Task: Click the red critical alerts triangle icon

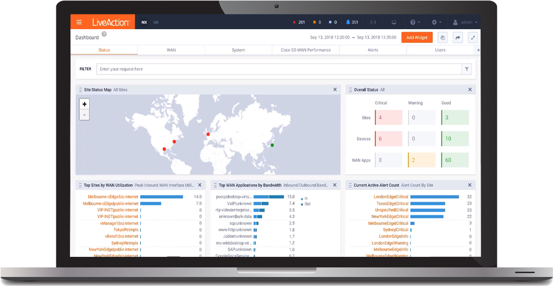Action: pyautogui.click(x=295, y=22)
